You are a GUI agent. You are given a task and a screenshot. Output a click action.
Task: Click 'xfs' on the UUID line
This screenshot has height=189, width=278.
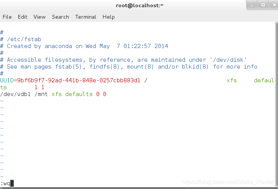pyautogui.click(x=231, y=80)
